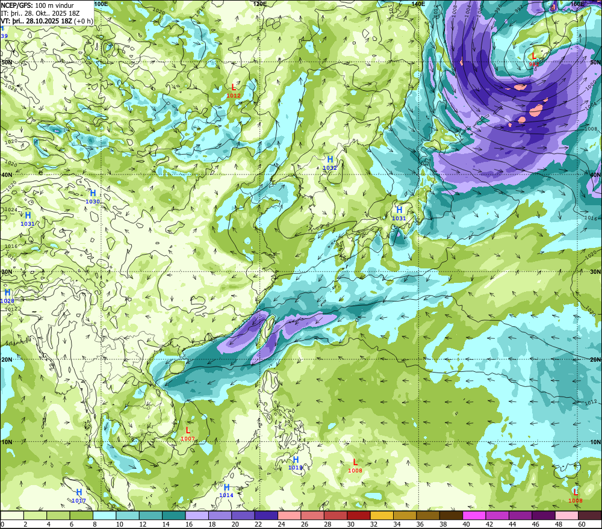Select the H 1031 marker over Japan
This screenshot has height=529, width=602.
399,214
